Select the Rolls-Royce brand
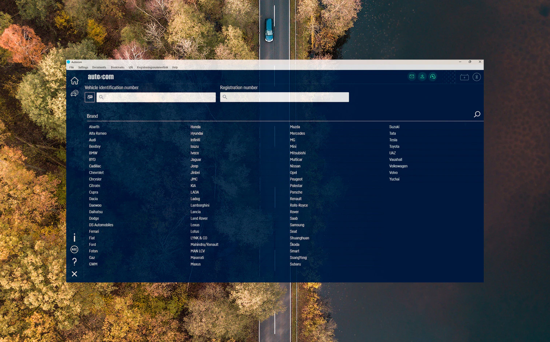This screenshot has width=550, height=342. point(299,205)
